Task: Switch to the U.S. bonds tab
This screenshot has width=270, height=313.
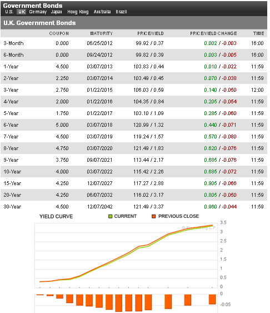Action: 9,12
